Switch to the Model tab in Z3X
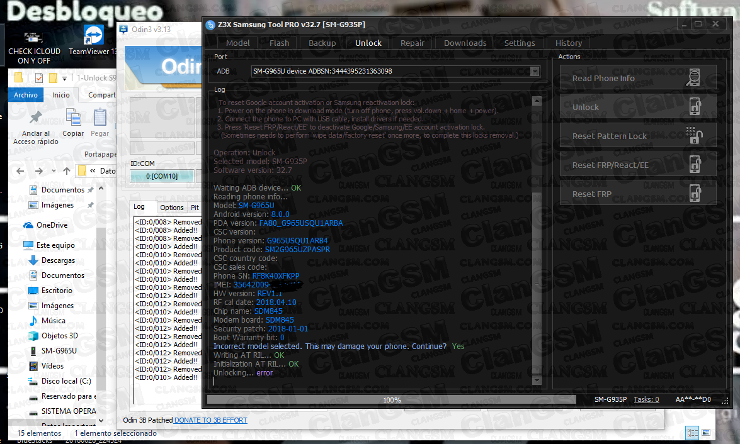 237,43
